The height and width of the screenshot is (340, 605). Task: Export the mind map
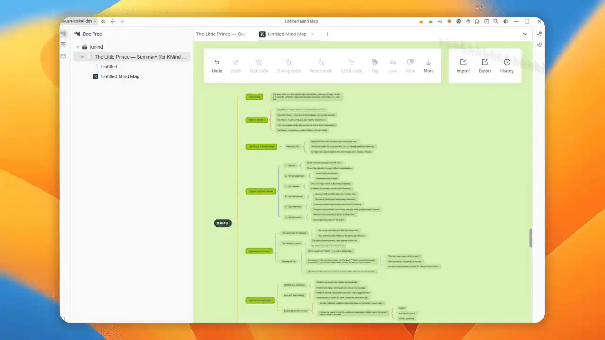tap(485, 66)
